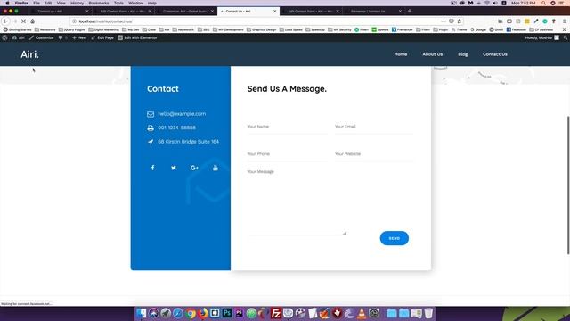Open the Google Plus social icon

click(x=194, y=168)
